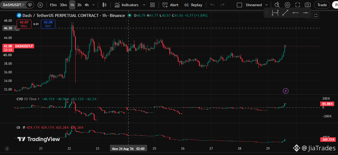This screenshot has height=155, width=338.
Task: Open indicator templates grid icon
Action: [x=152, y=5]
